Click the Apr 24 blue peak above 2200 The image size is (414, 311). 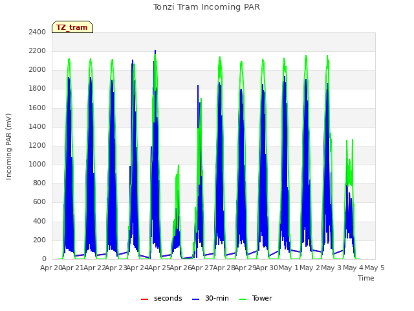pyautogui.click(x=155, y=51)
